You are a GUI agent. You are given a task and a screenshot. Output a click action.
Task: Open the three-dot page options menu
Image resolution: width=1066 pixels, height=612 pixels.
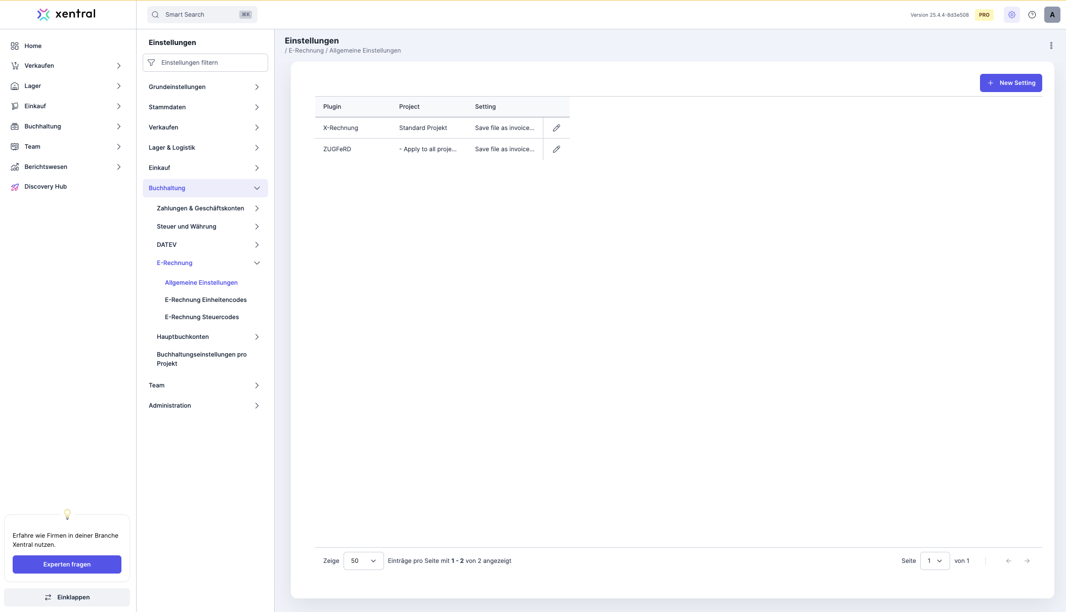(x=1051, y=46)
